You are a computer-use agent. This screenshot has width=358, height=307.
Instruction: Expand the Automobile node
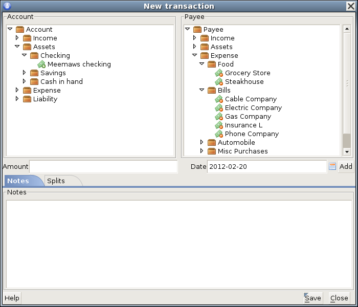click(x=202, y=142)
